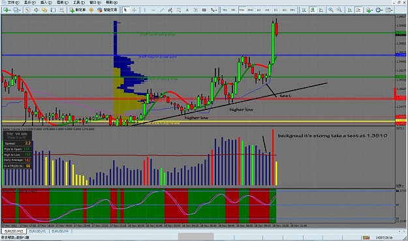Switch to the EURUSD,H4 chart tab
The height and width of the screenshot is (241, 408).
(x=60, y=231)
